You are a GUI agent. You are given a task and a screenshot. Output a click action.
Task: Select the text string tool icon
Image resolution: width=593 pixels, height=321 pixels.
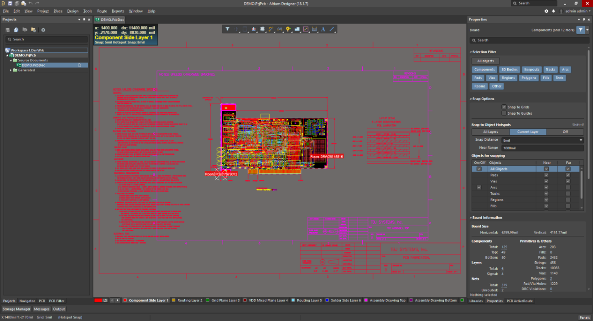(x=323, y=29)
